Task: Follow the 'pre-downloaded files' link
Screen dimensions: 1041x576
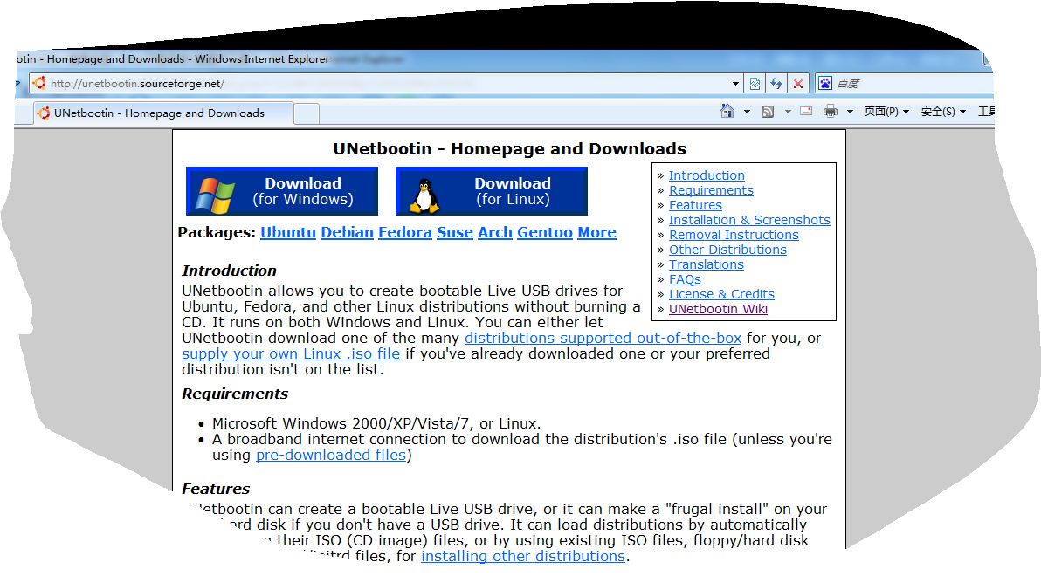Action: pyautogui.click(x=331, y=456)
